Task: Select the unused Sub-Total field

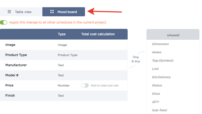Action: click(159, 110)
